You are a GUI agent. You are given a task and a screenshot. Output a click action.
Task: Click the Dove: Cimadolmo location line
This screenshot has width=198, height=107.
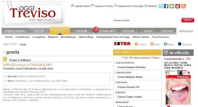tap(38, 81)
